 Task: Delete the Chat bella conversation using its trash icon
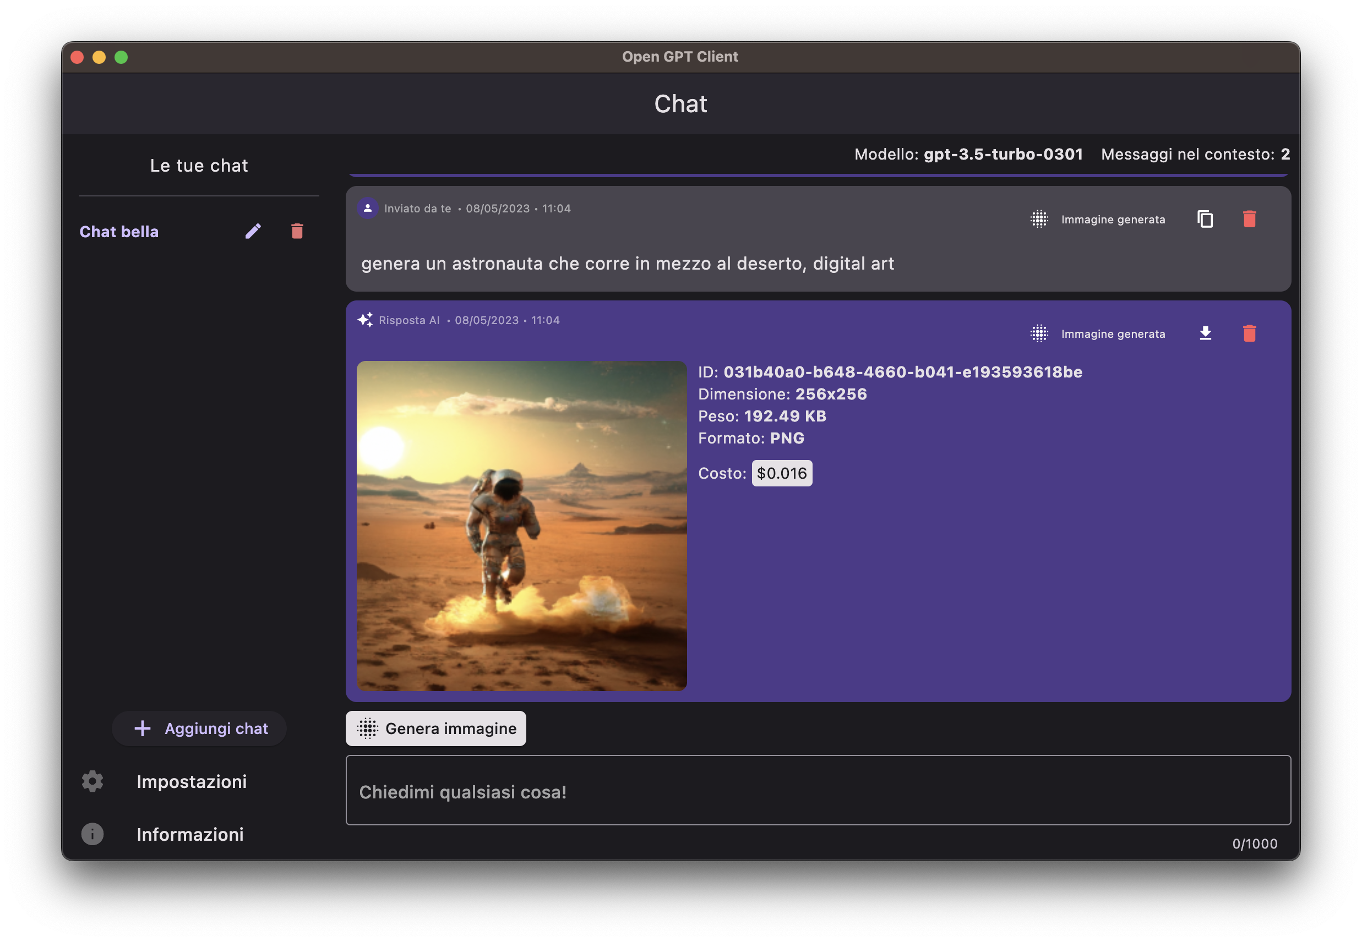(297, 231)
